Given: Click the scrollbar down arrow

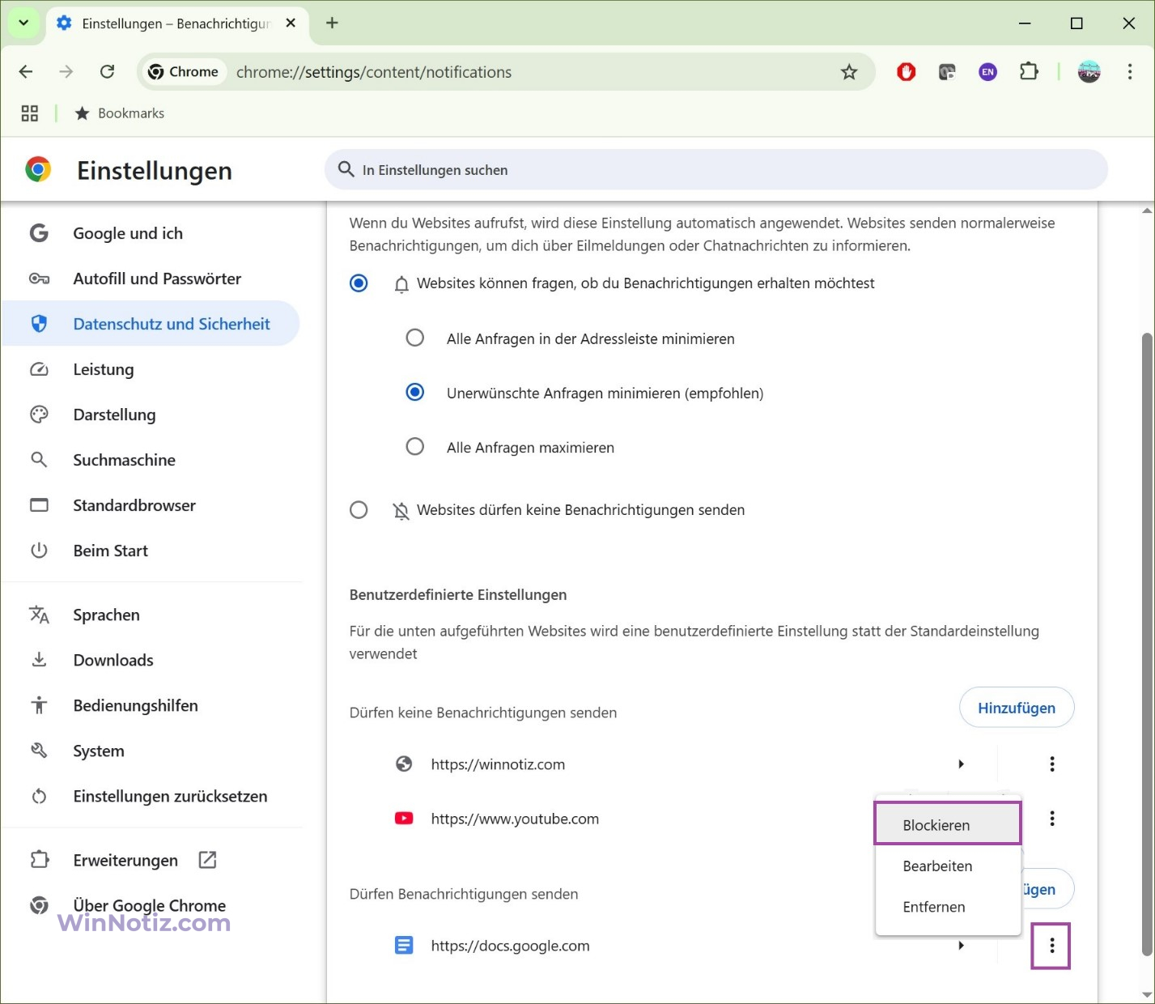Looking at the screenshot, I should point(1146,994).
